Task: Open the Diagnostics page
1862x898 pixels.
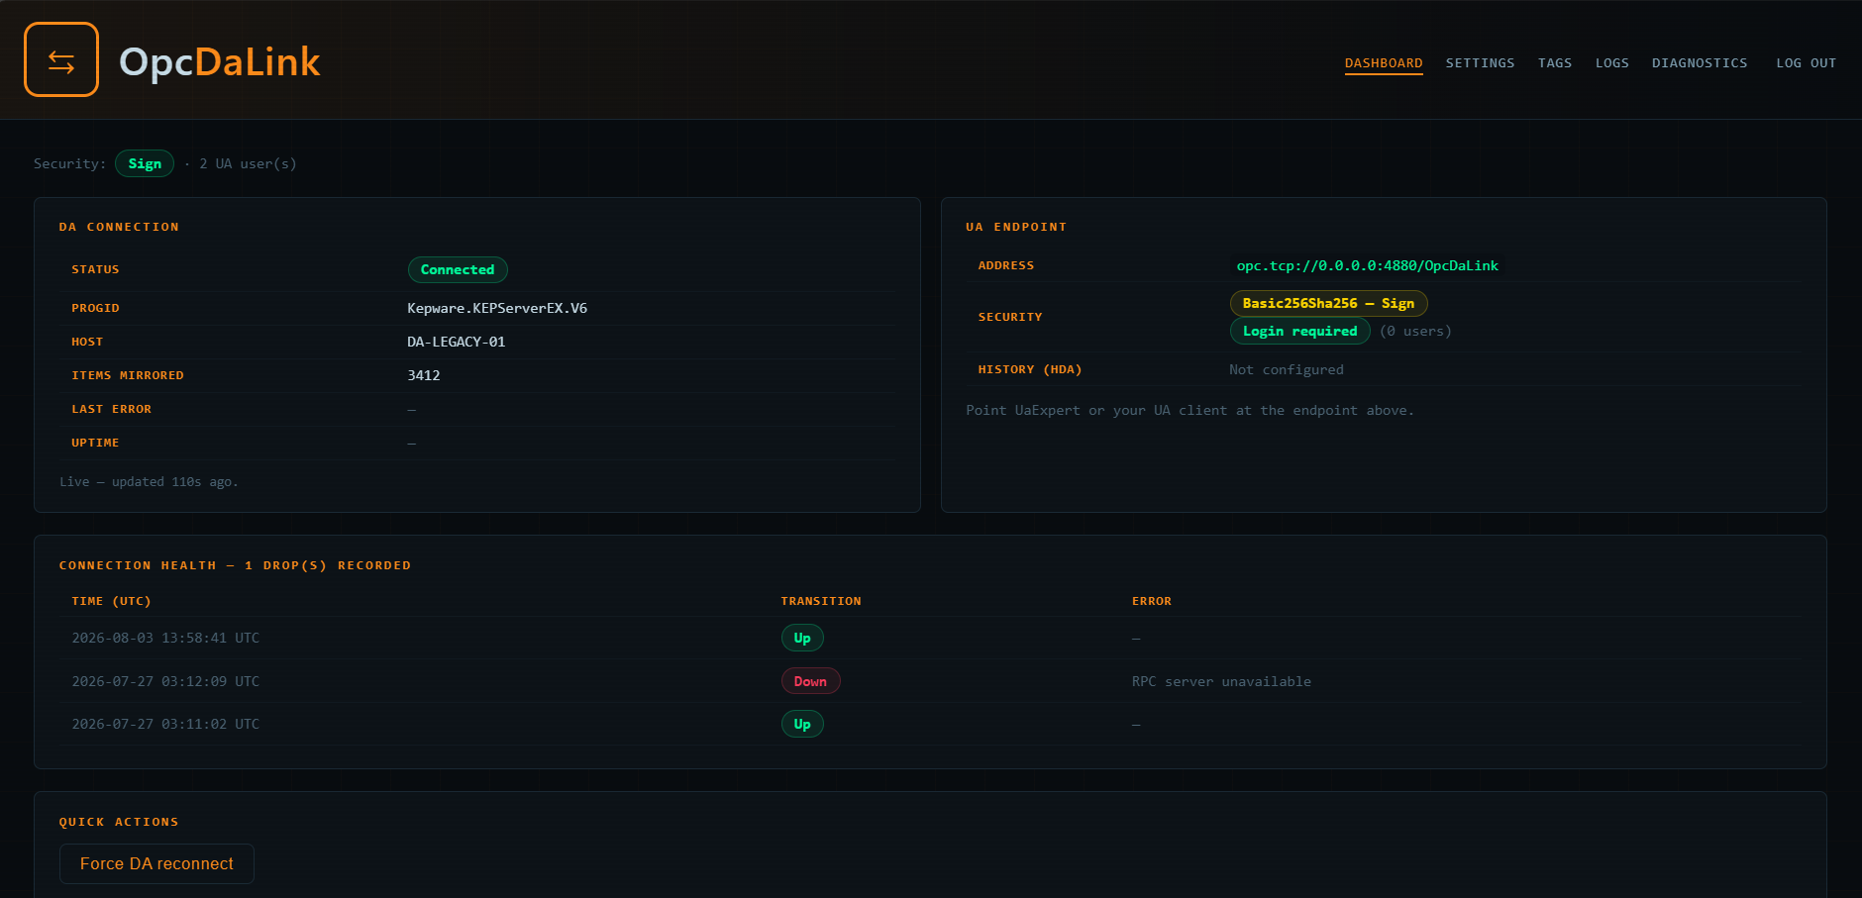Action: coord(1700,63)
